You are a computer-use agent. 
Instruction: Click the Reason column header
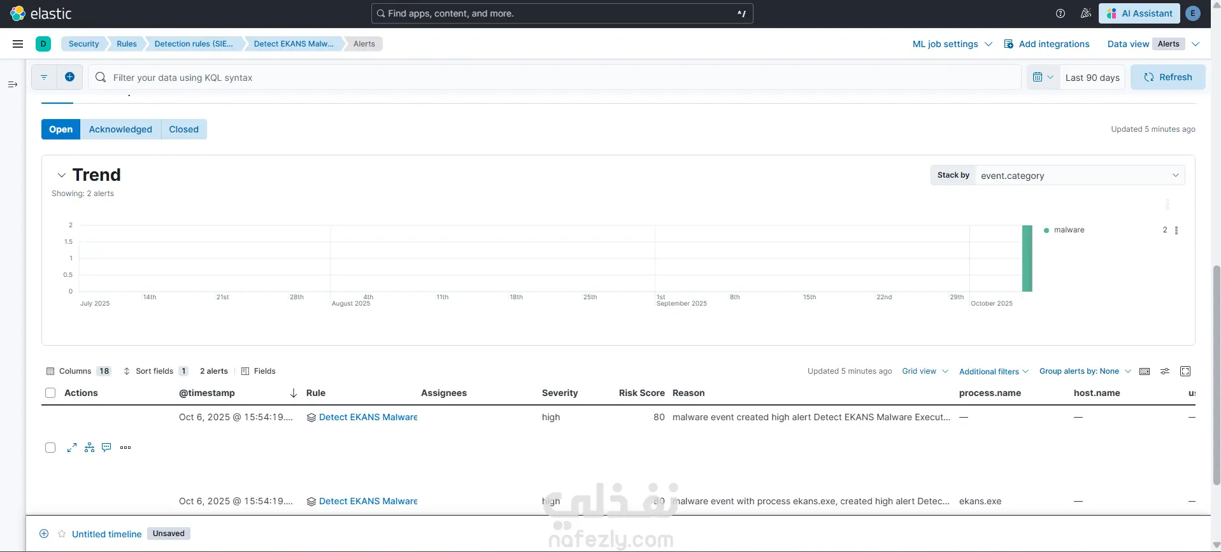pyautogui.click(x=689, y=393)
